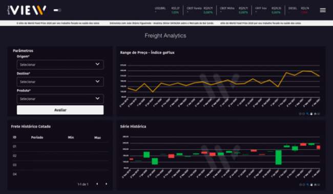Zoom out on the Série Histórica chart
Screen dimensions: 333x194
[x=304, y=185]
